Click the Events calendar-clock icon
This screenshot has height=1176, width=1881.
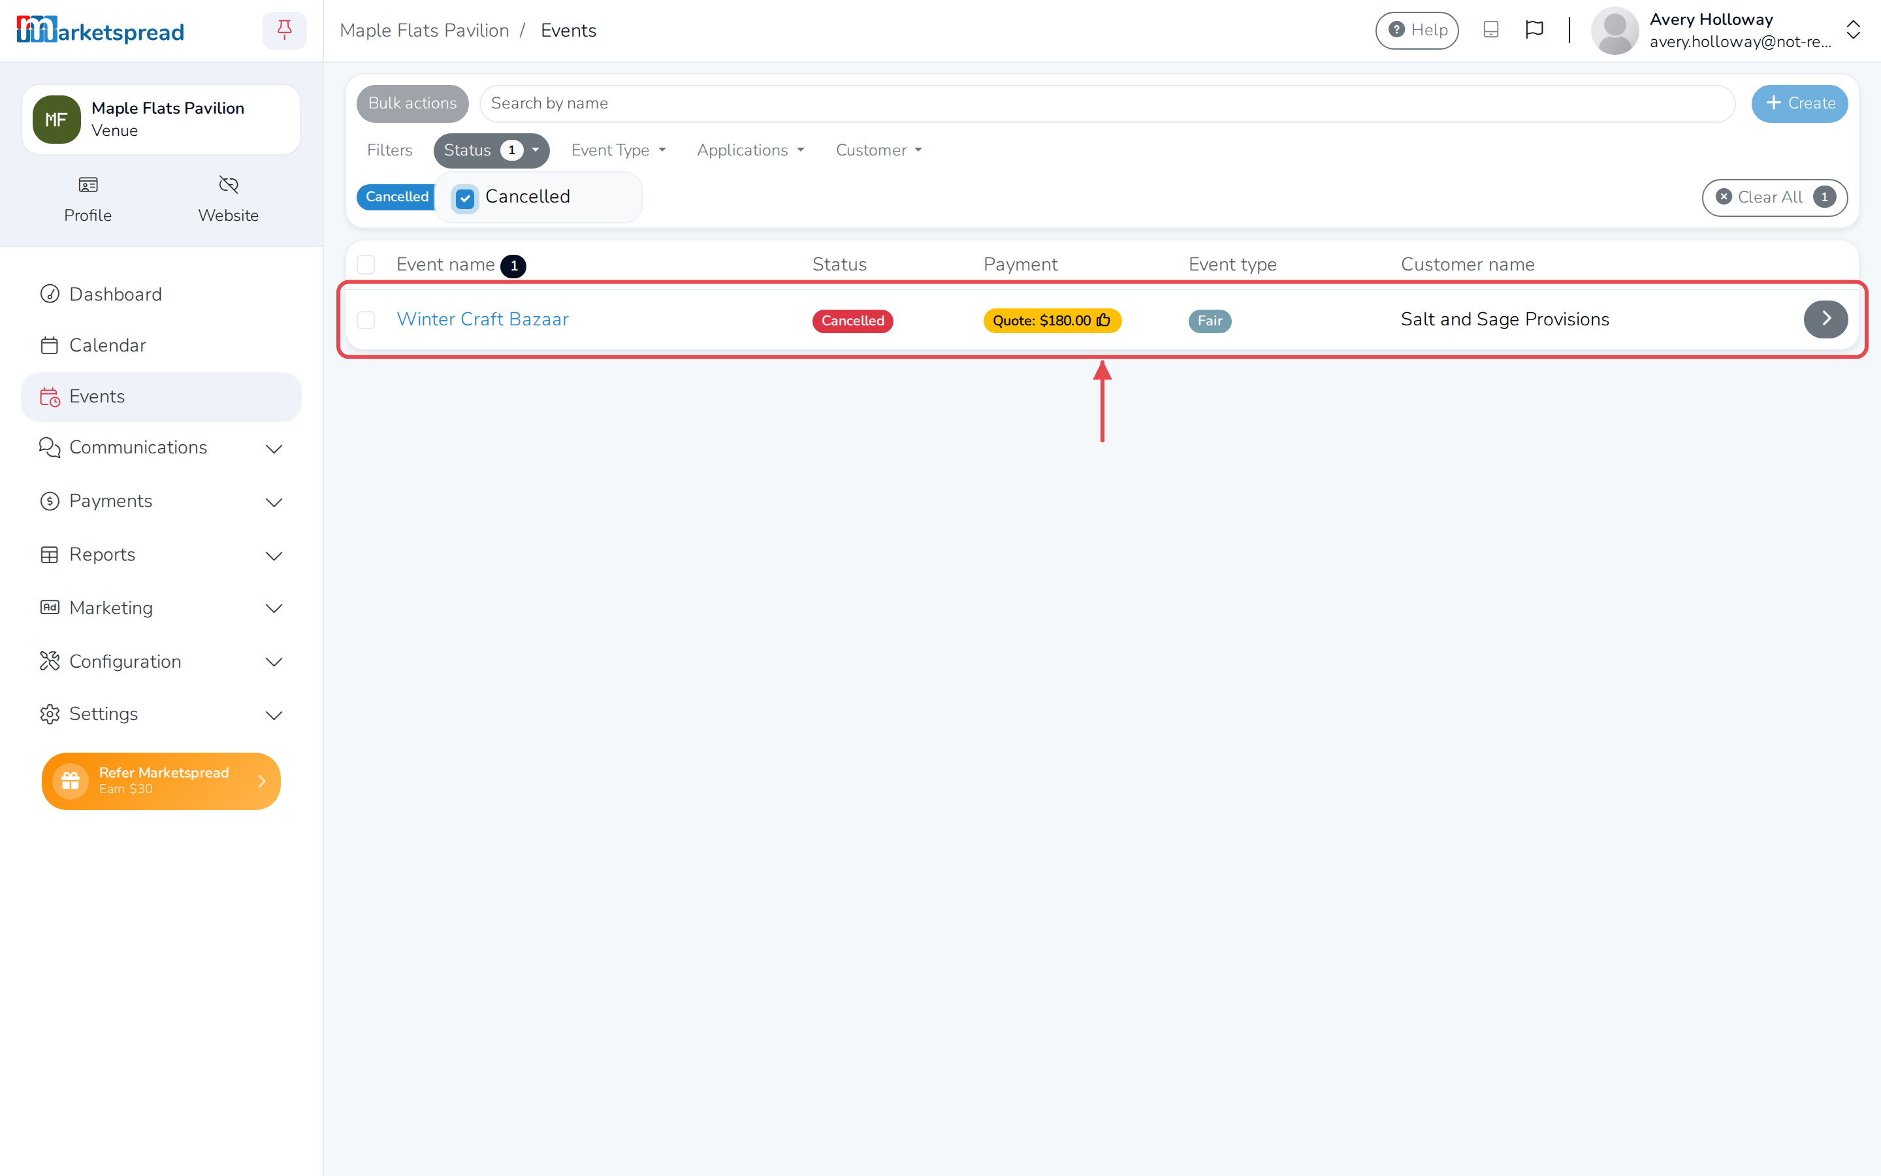click(x=50, y=397)
